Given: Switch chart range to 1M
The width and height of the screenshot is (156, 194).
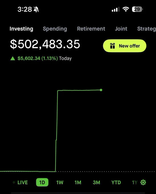Looking at the screenshot, I should tap(78, 183).
